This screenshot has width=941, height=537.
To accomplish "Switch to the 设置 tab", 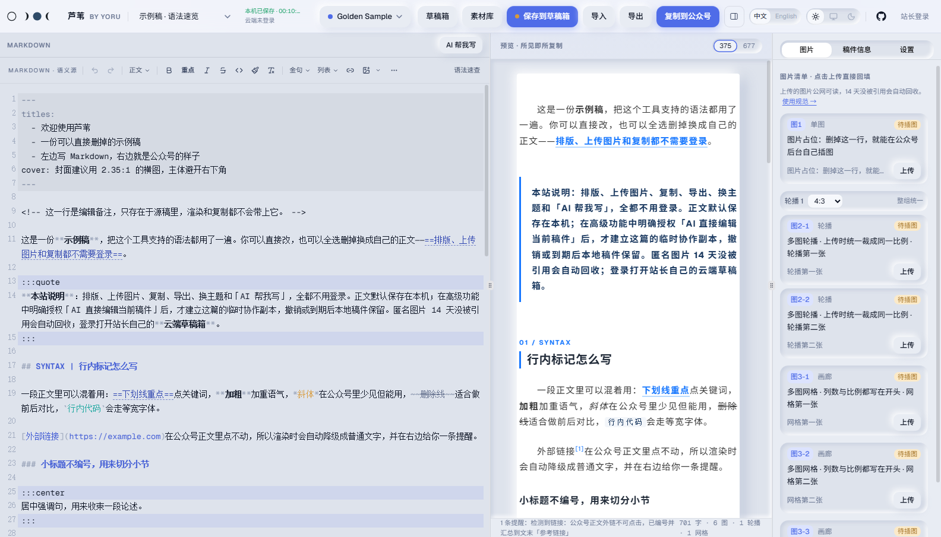I will 907,50.
